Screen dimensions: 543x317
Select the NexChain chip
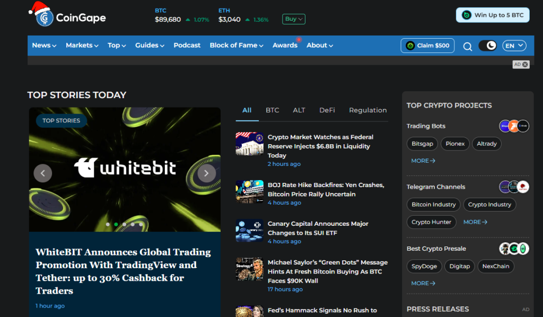(496, 266)
